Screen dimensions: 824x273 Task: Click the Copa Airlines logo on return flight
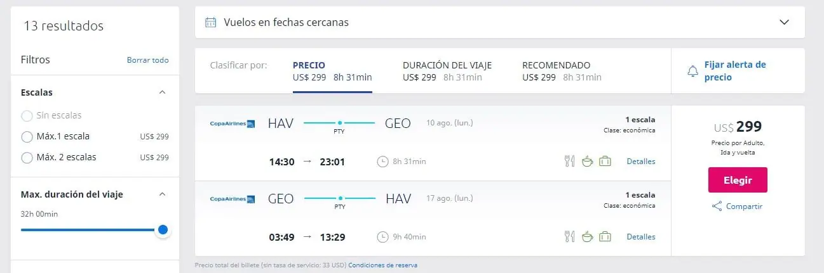point(233,199)
